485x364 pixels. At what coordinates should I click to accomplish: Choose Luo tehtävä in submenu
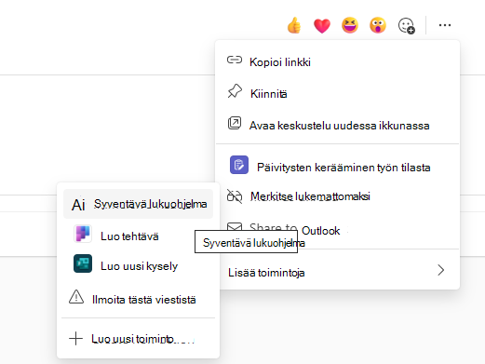click(x=138, y=236)
